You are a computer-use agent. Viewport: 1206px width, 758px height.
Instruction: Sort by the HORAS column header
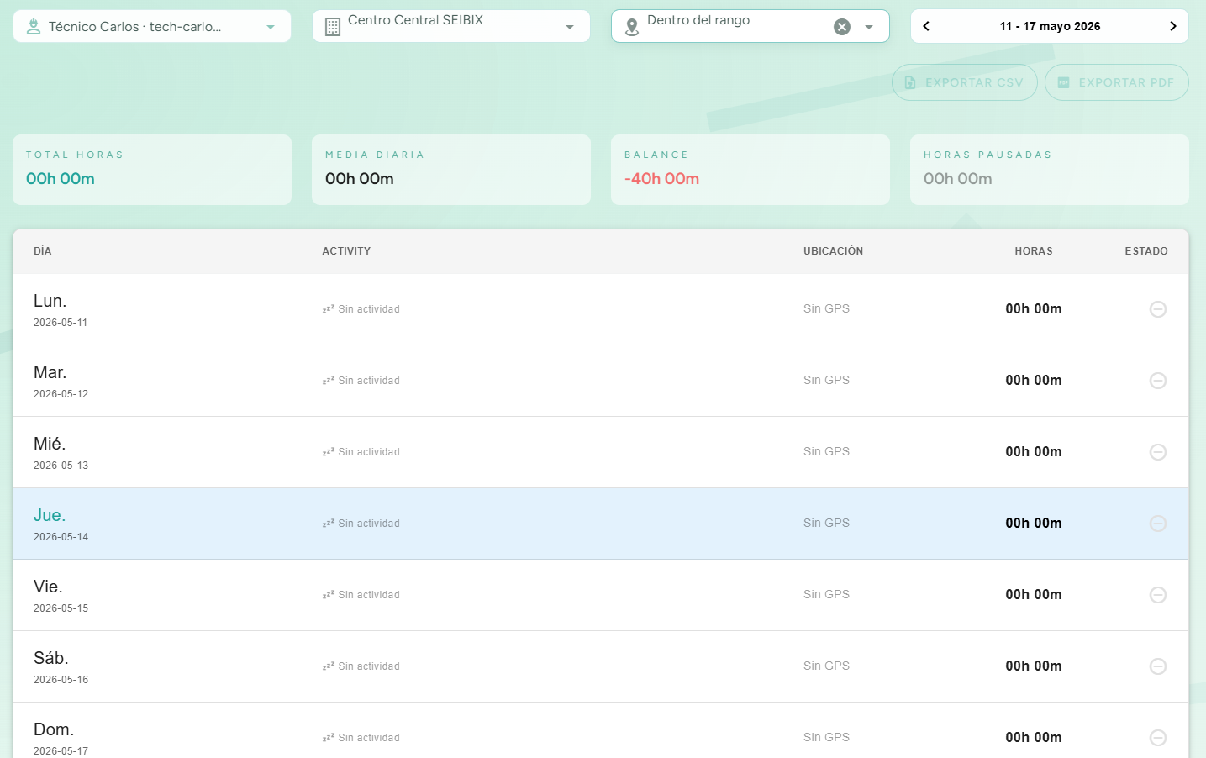pyautogui.click(x=1033, y=251)
